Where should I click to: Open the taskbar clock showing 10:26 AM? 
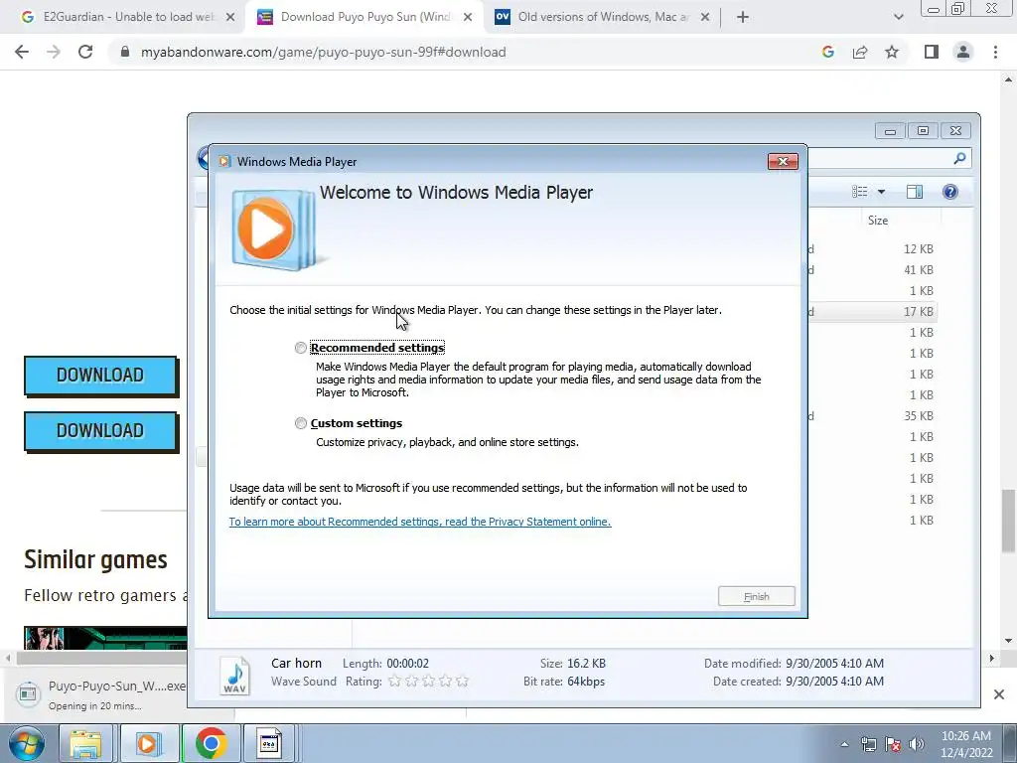point(966,744)
